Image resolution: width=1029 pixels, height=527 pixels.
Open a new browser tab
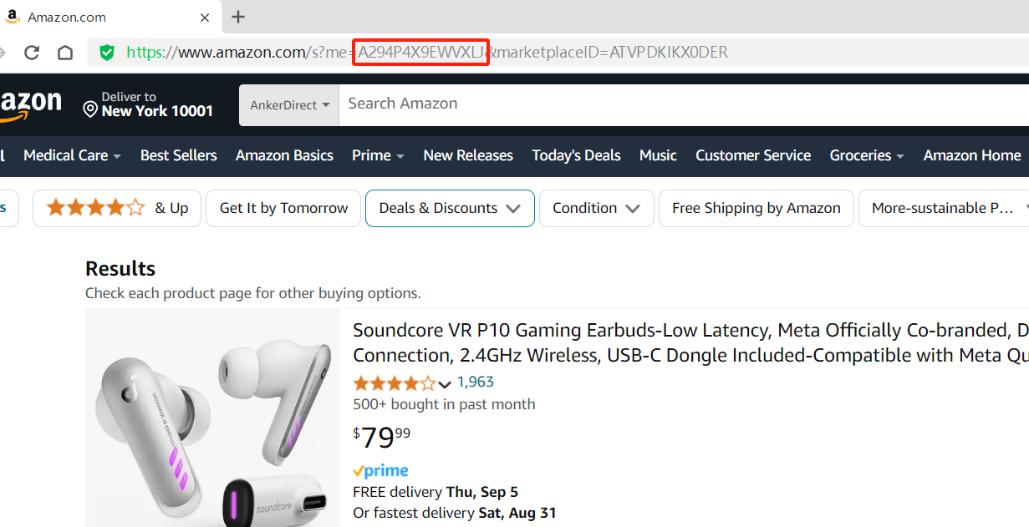pyautogui.click(x=238, y=17)
